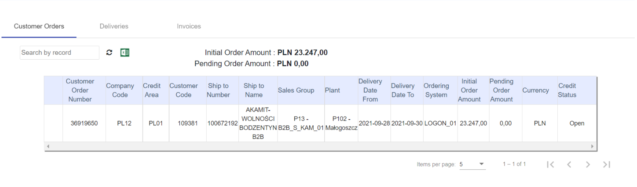The width and height of the screenshot is (637, 187).
Task: Select the Customer Orders tab
Action: tap(39, 26)
